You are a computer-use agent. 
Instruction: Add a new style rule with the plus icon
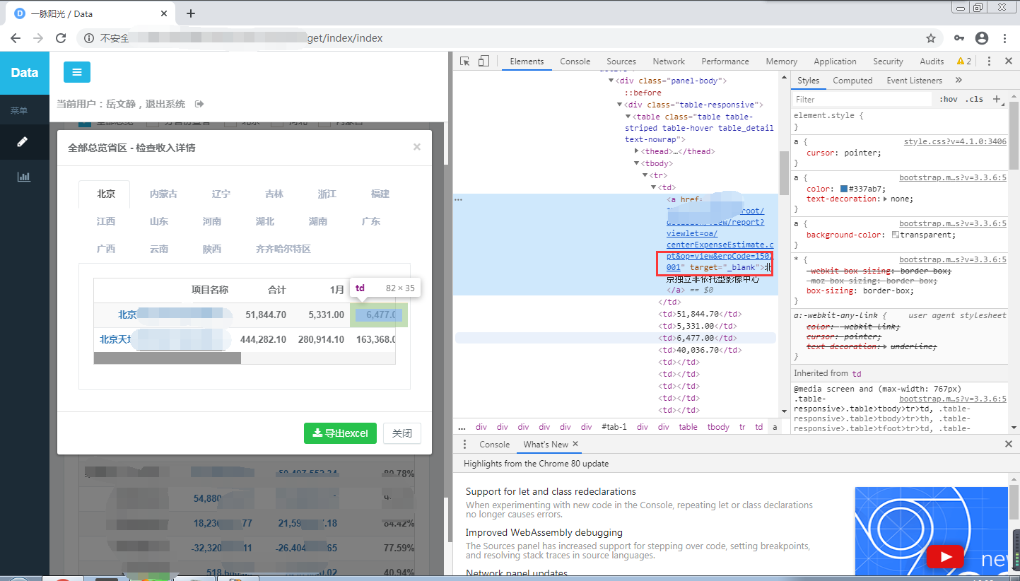click(997, 99)
